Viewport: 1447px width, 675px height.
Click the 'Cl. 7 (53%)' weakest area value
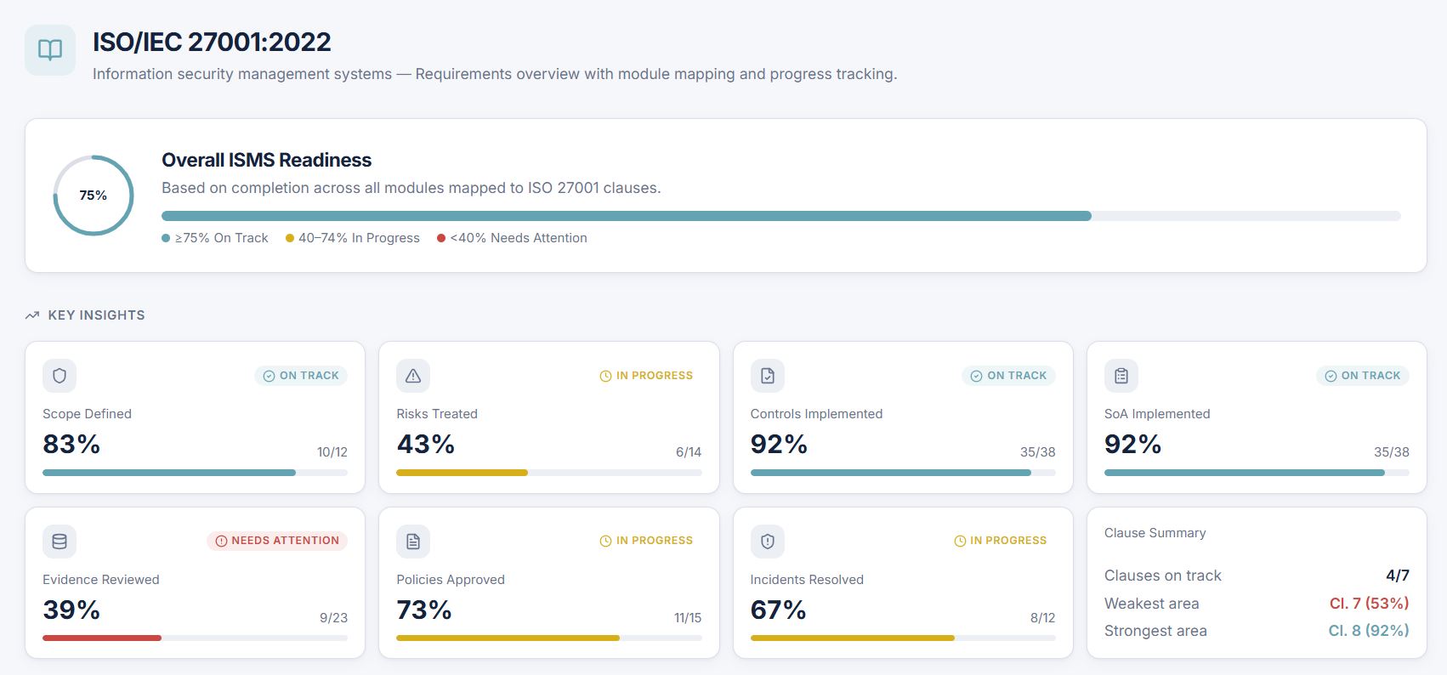click(1370, 604)
